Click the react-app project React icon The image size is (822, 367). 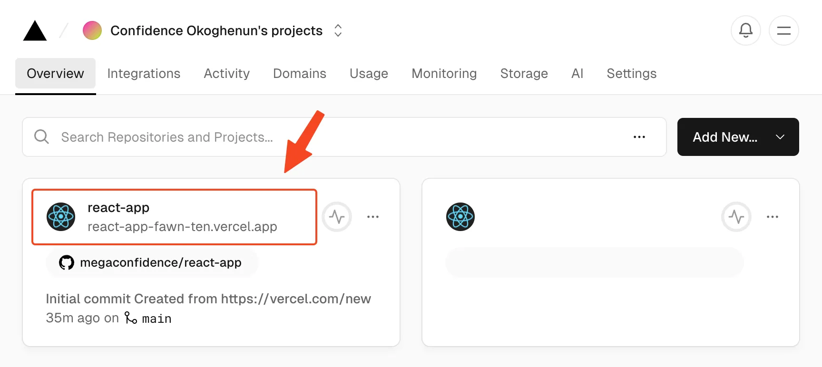click(x=61, y=217)
